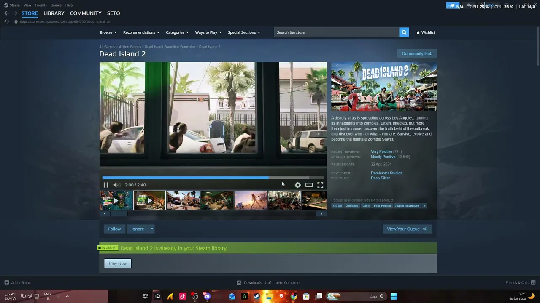
Task: Click the Ignore button
Action: (138, 229)
